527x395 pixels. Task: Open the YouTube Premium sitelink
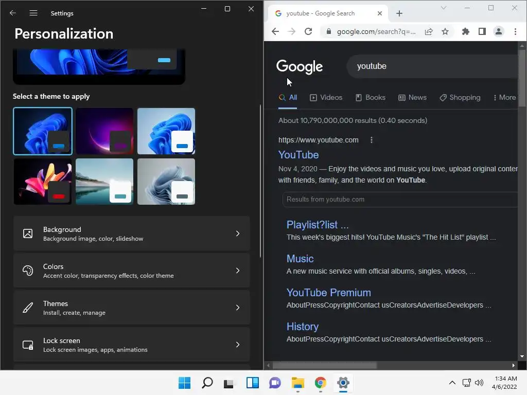pyautogui.click(x=329, y=293)
